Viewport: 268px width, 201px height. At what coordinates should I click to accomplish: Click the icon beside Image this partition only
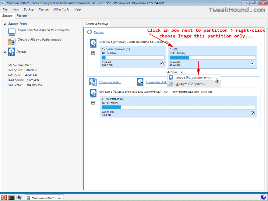(171, 78)
